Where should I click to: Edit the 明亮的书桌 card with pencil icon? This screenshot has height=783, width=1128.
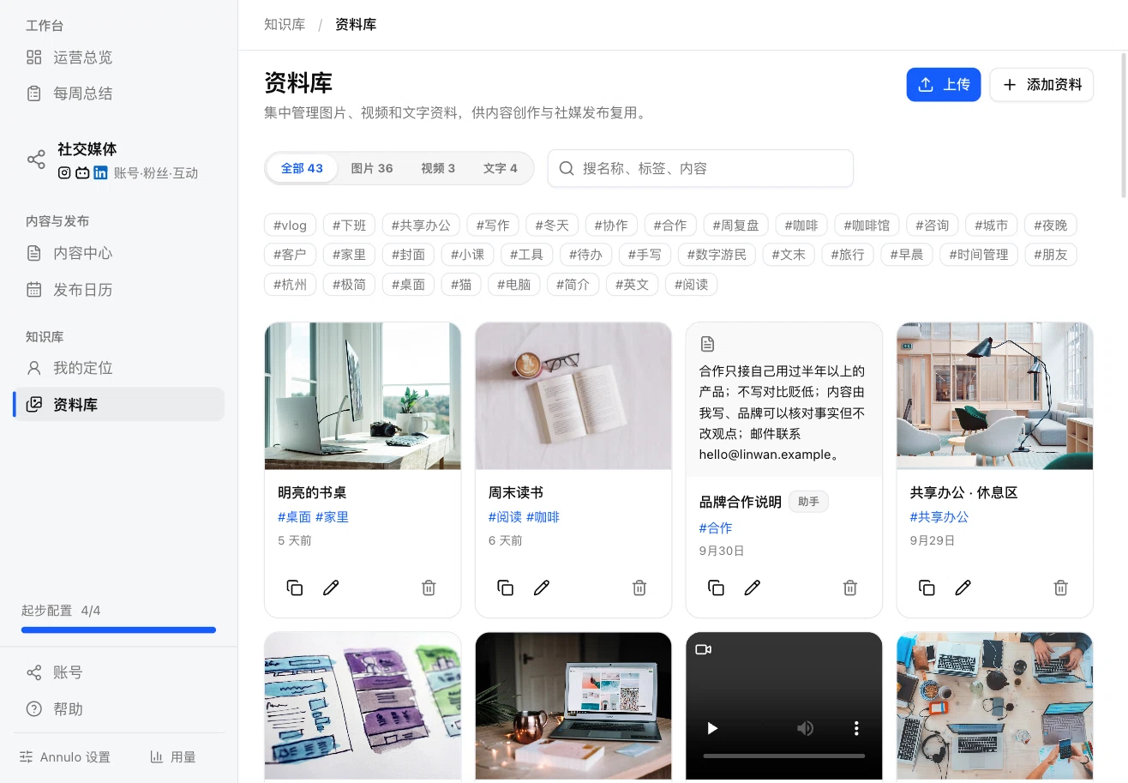pyautogui.click(x=331, y=587)
